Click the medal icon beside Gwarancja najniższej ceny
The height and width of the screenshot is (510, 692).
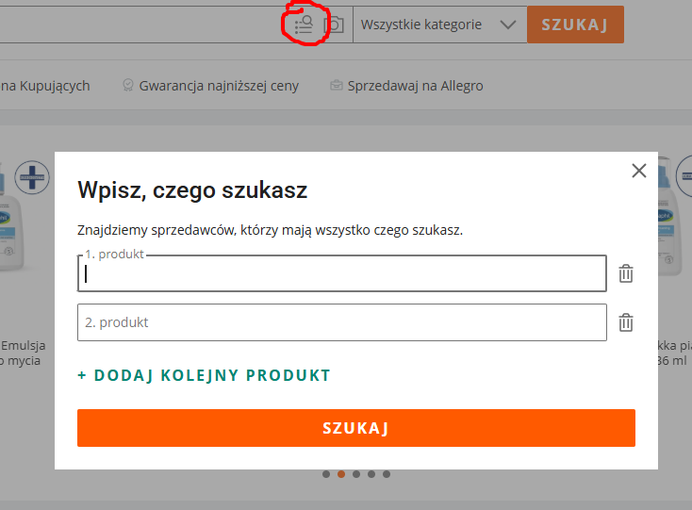(128, 86)
